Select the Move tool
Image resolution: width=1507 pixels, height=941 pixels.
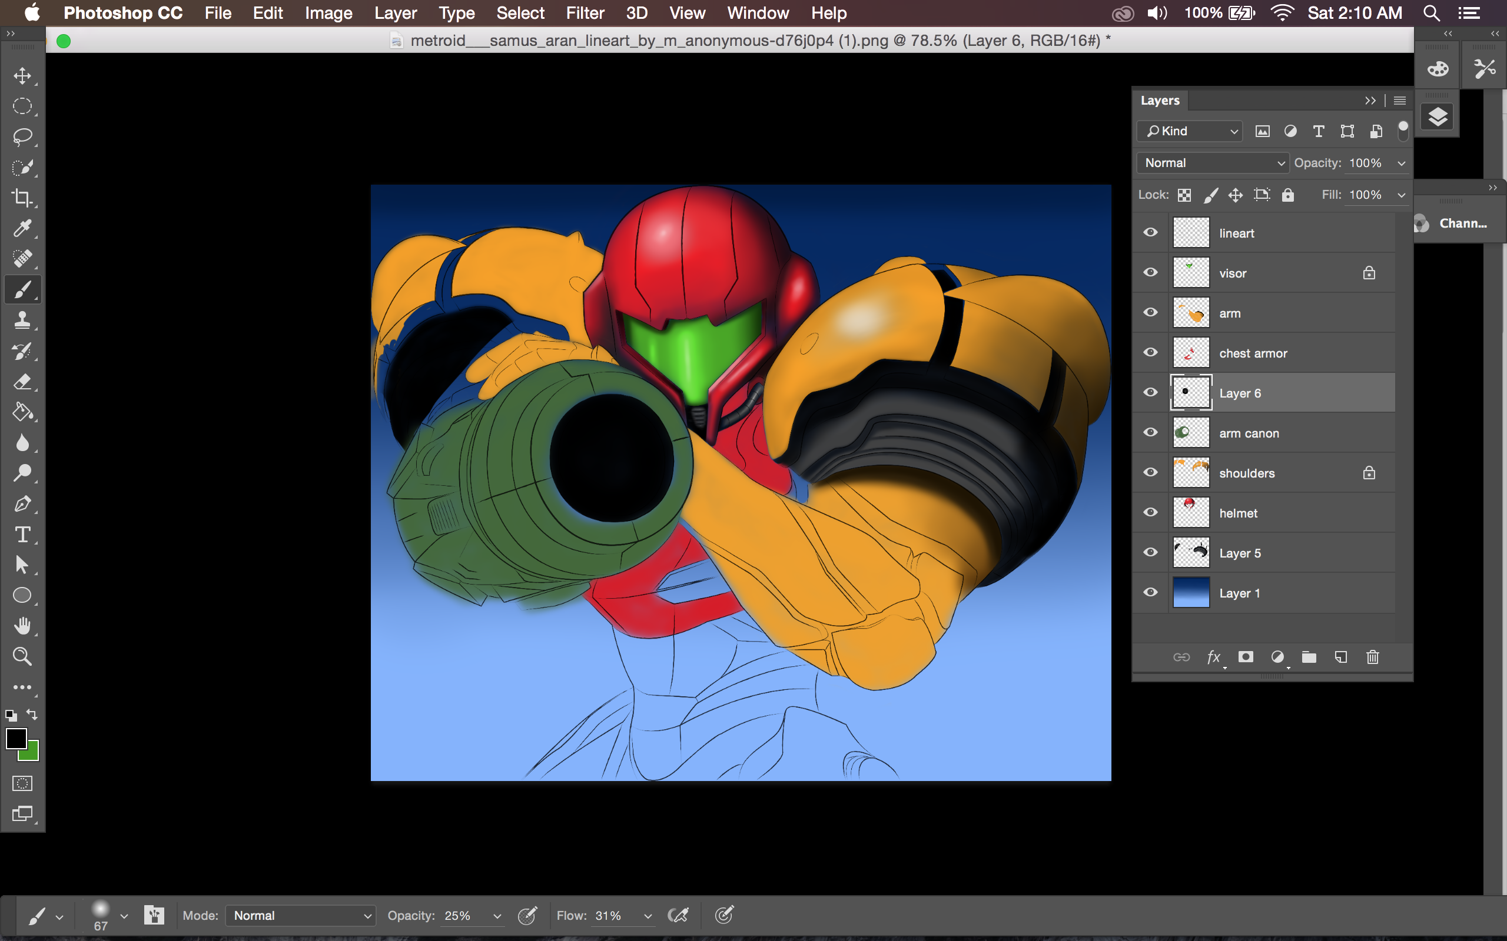pos(22,76)
